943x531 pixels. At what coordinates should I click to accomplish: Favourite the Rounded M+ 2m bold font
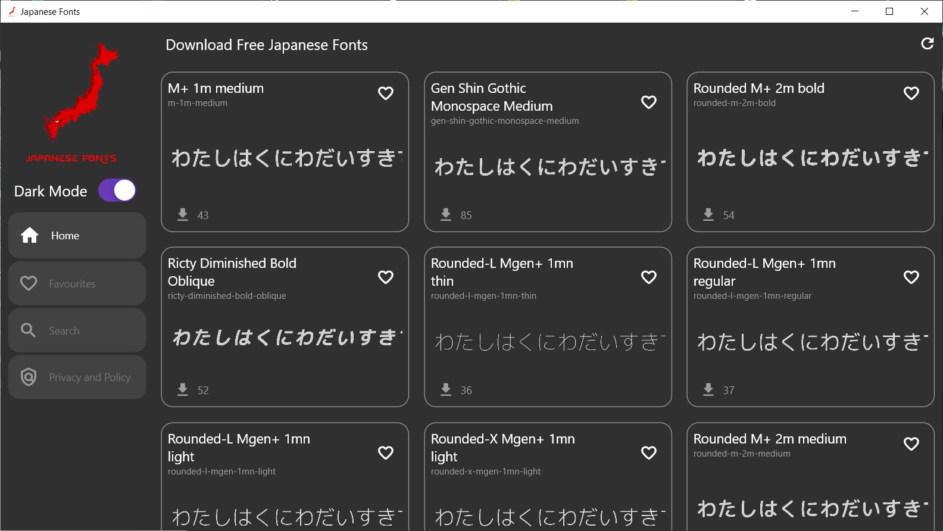click(x=911, y=93)
